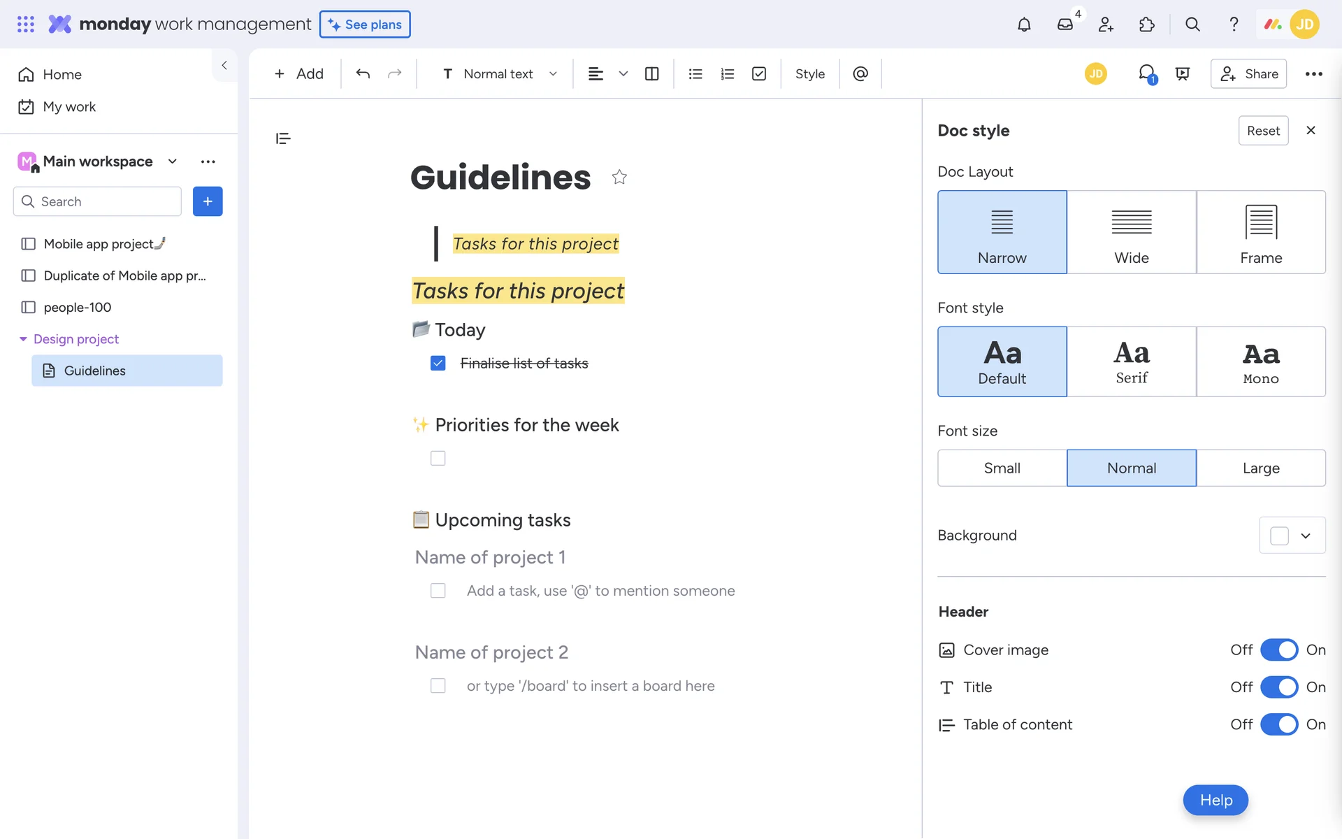Click the mention @ icon
The image size is (1342, 839).
[860, 73]
